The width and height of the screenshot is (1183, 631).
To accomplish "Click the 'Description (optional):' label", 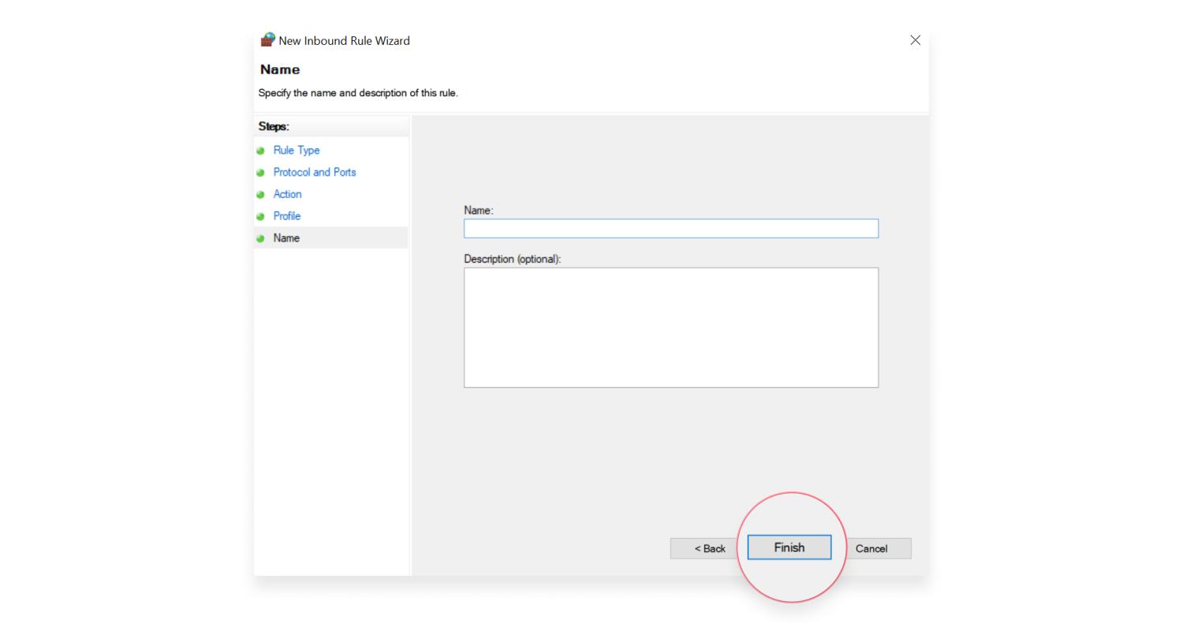I will tap(513, 259).
